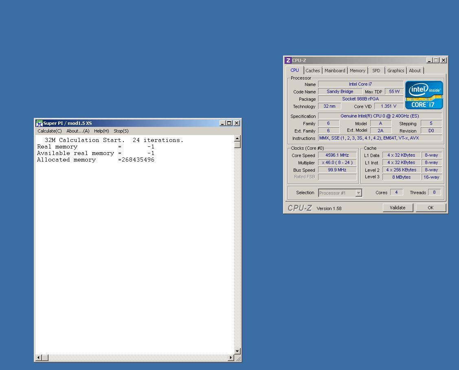Click the CPU-Z title bar Z icon
Screen dimensions: 459x370
tap(288, 60)
